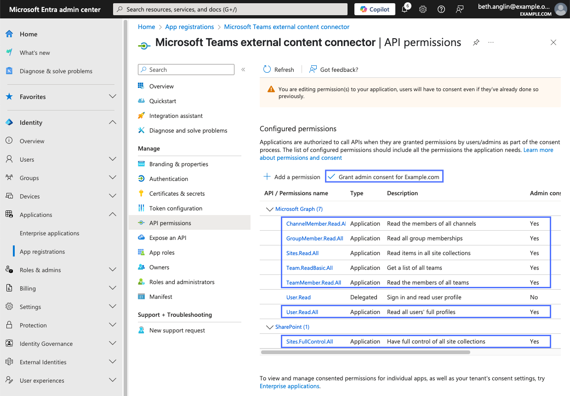Open the Learn more link

pos(538,150)
